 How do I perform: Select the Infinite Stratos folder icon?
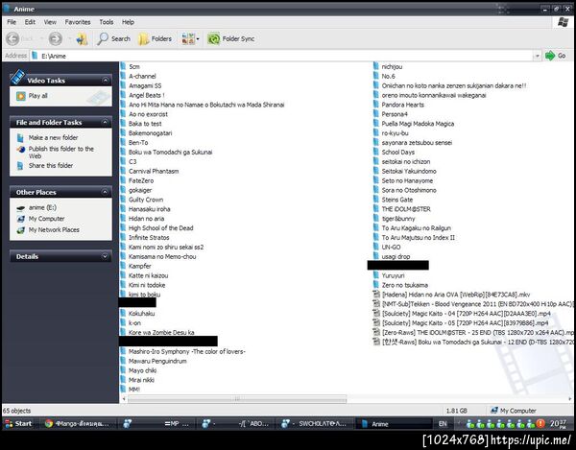click(123, 238)
